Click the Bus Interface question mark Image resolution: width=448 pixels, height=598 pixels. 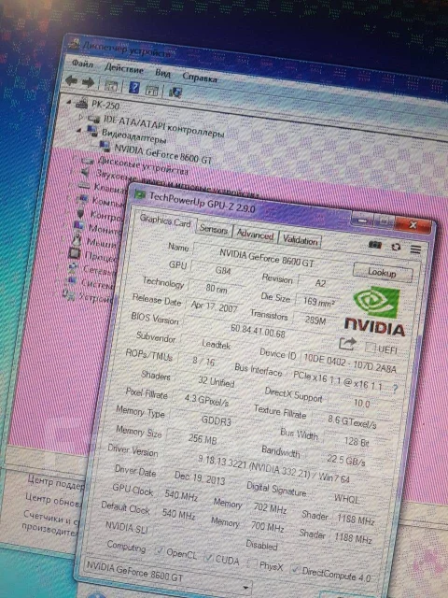[x=395, y=389]
